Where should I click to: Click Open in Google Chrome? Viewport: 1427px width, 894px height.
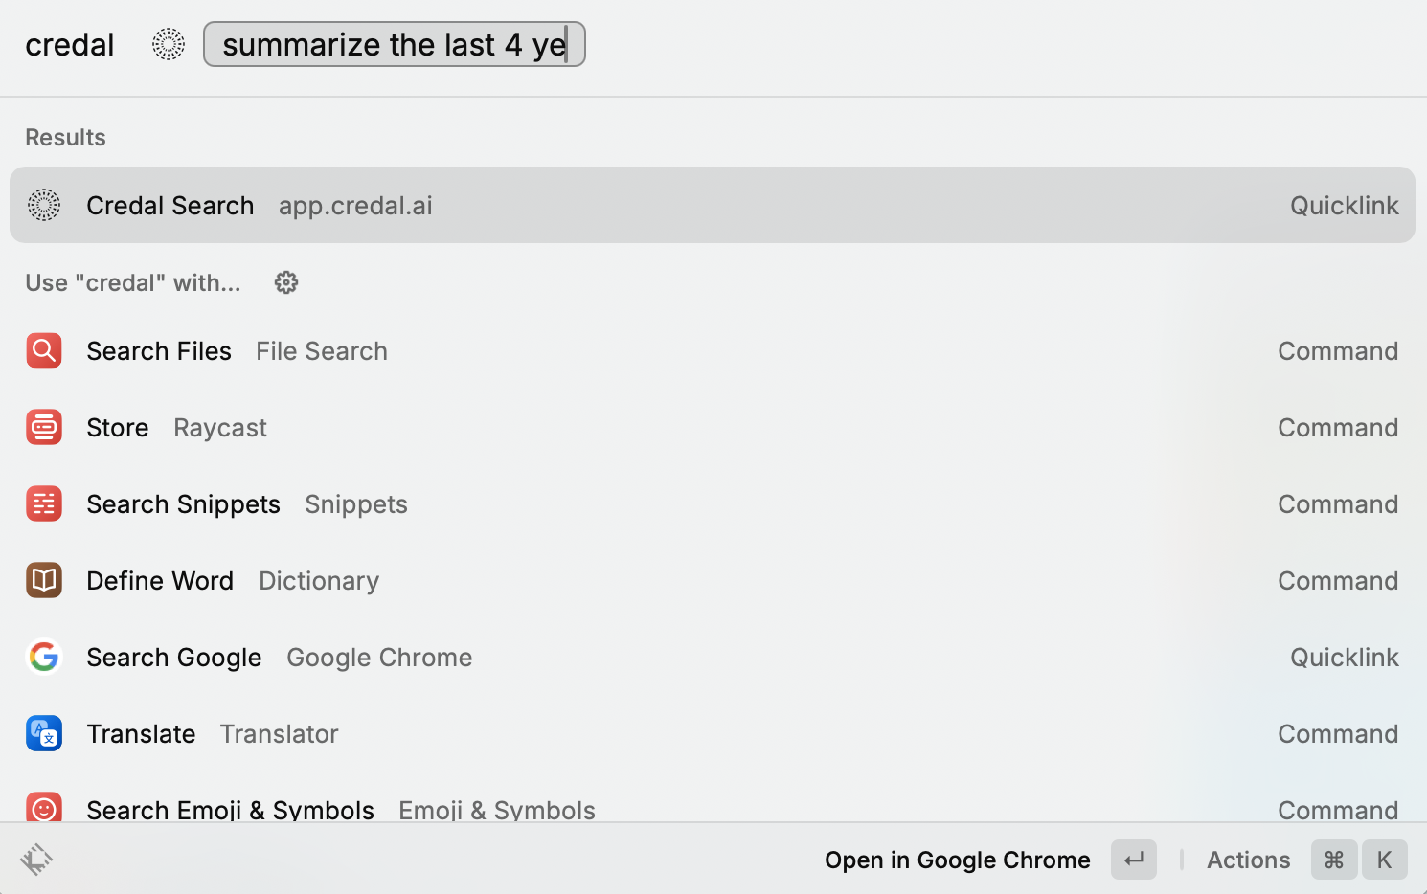pos(957,860)
